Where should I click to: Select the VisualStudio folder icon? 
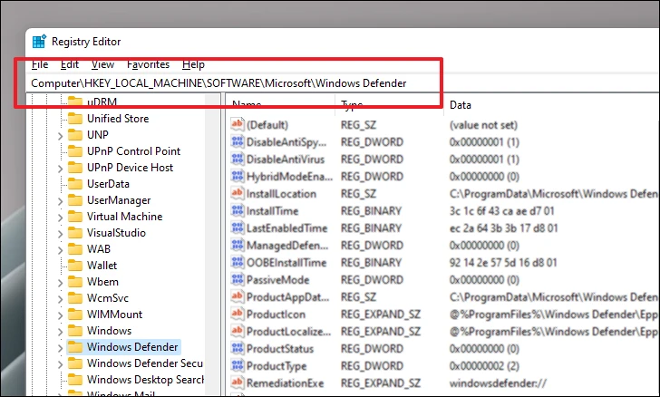tap(75, 233)
